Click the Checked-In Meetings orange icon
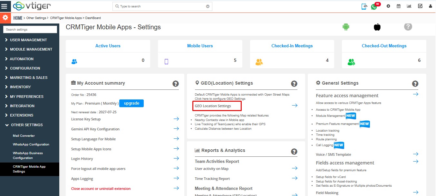Viewport: 436px width, 196px height. [x=259, y=62]
